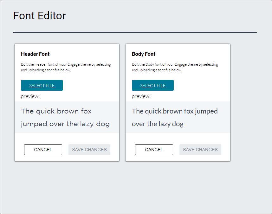Viewport: 272px width, 214px height.
Task: Click the Header Font card title
Action: (35, 54)
